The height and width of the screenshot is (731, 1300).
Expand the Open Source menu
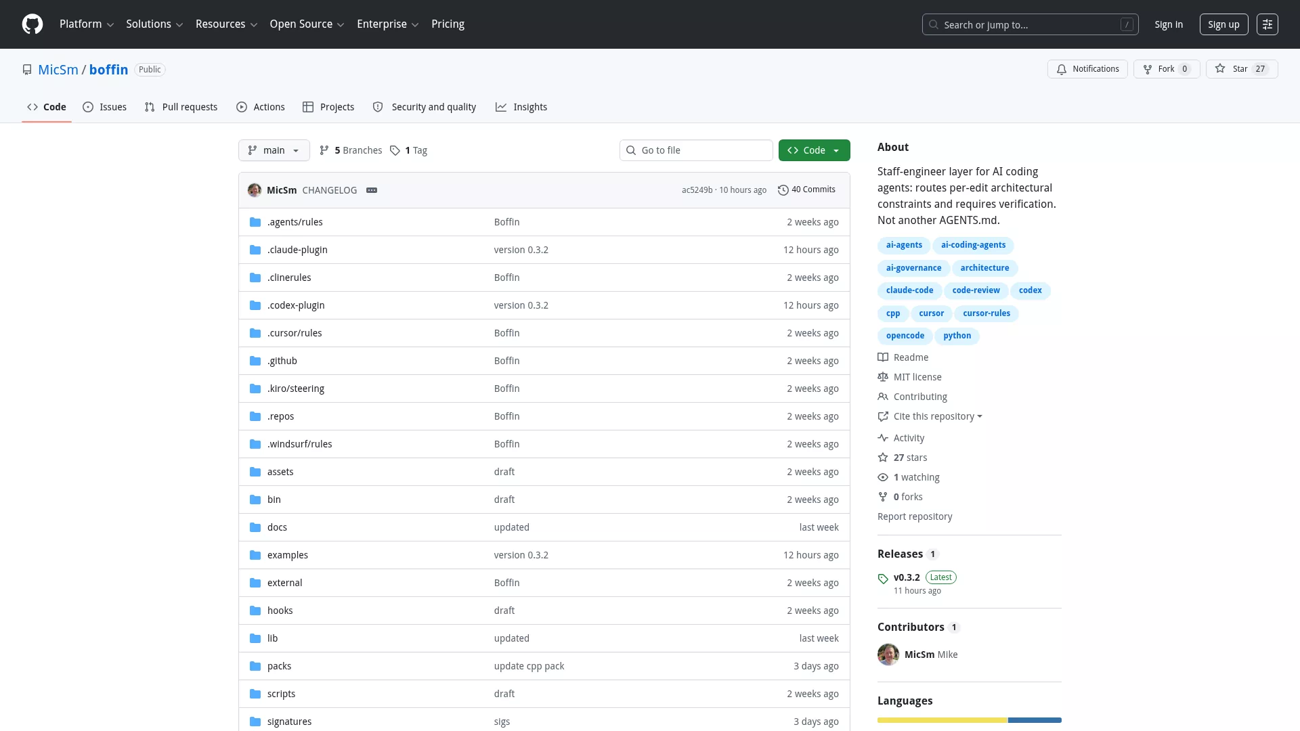(x=307, y=24)
